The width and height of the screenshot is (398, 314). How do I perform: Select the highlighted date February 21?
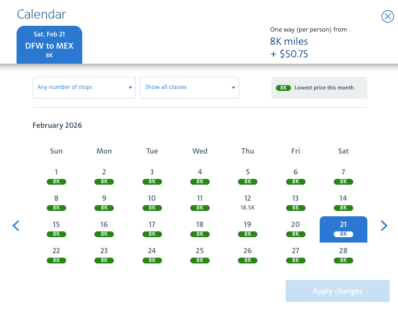(x=343, y=229)
